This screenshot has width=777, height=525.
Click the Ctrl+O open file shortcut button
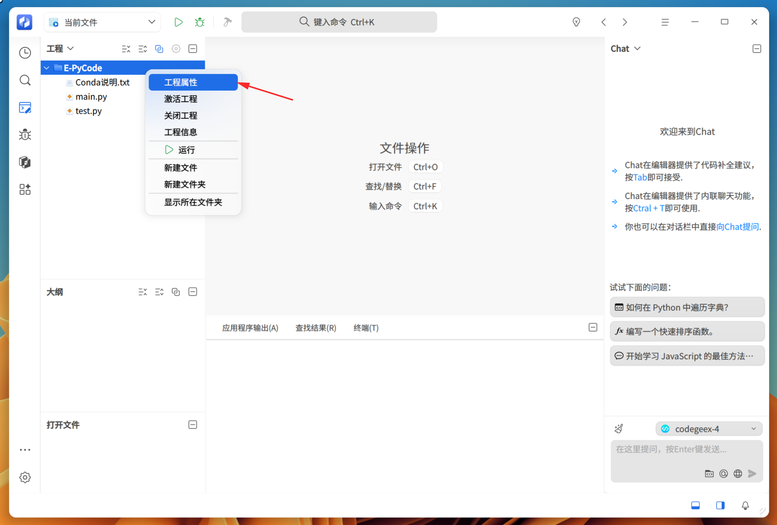(x=426, y=167)
